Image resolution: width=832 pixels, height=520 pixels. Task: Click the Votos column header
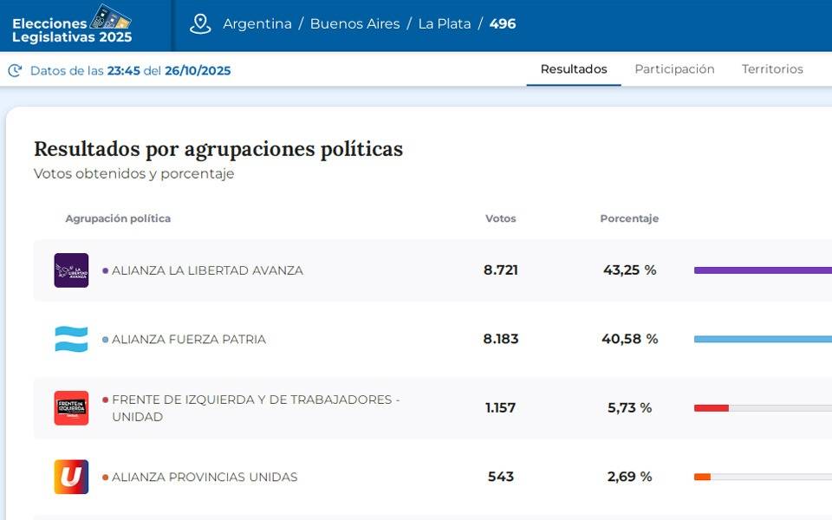tap(500, 218)
